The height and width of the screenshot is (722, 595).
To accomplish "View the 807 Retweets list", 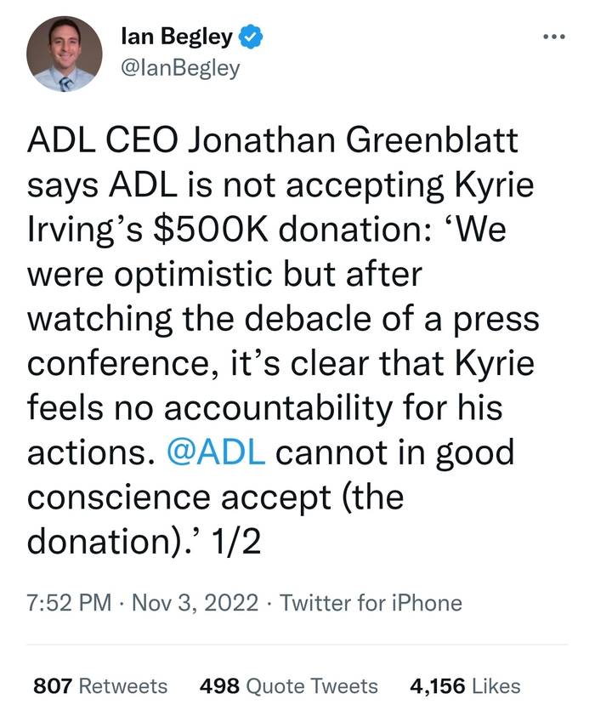I will (x=100, y=686).
